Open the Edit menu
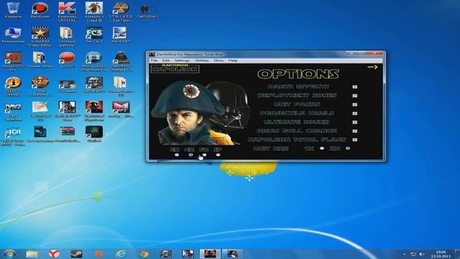 point(166,60)
